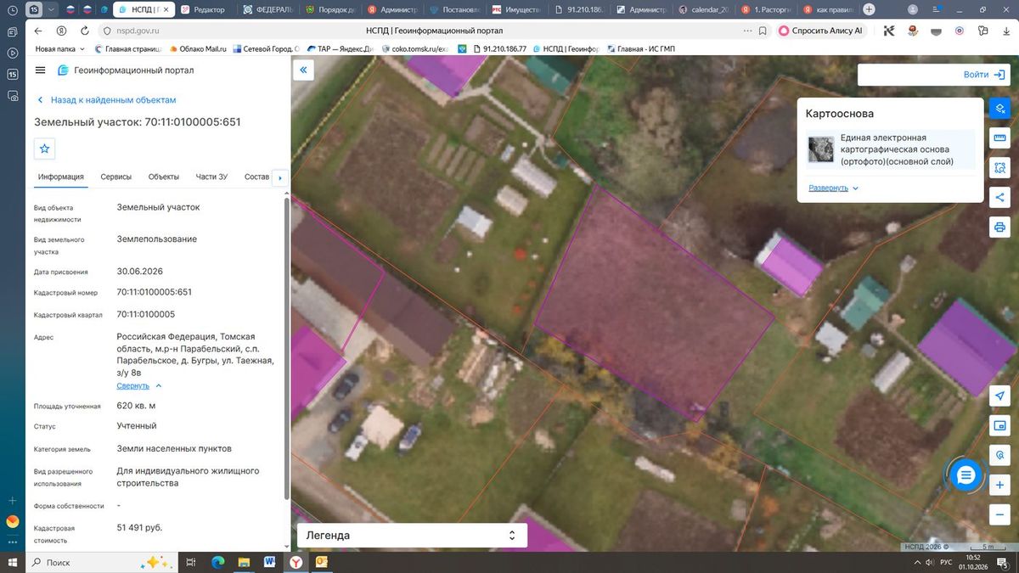This screenshot has width=1019, height=573.
Task: Select the cadastral number value 70:11:0100005:651
Action: pos(154,292)
